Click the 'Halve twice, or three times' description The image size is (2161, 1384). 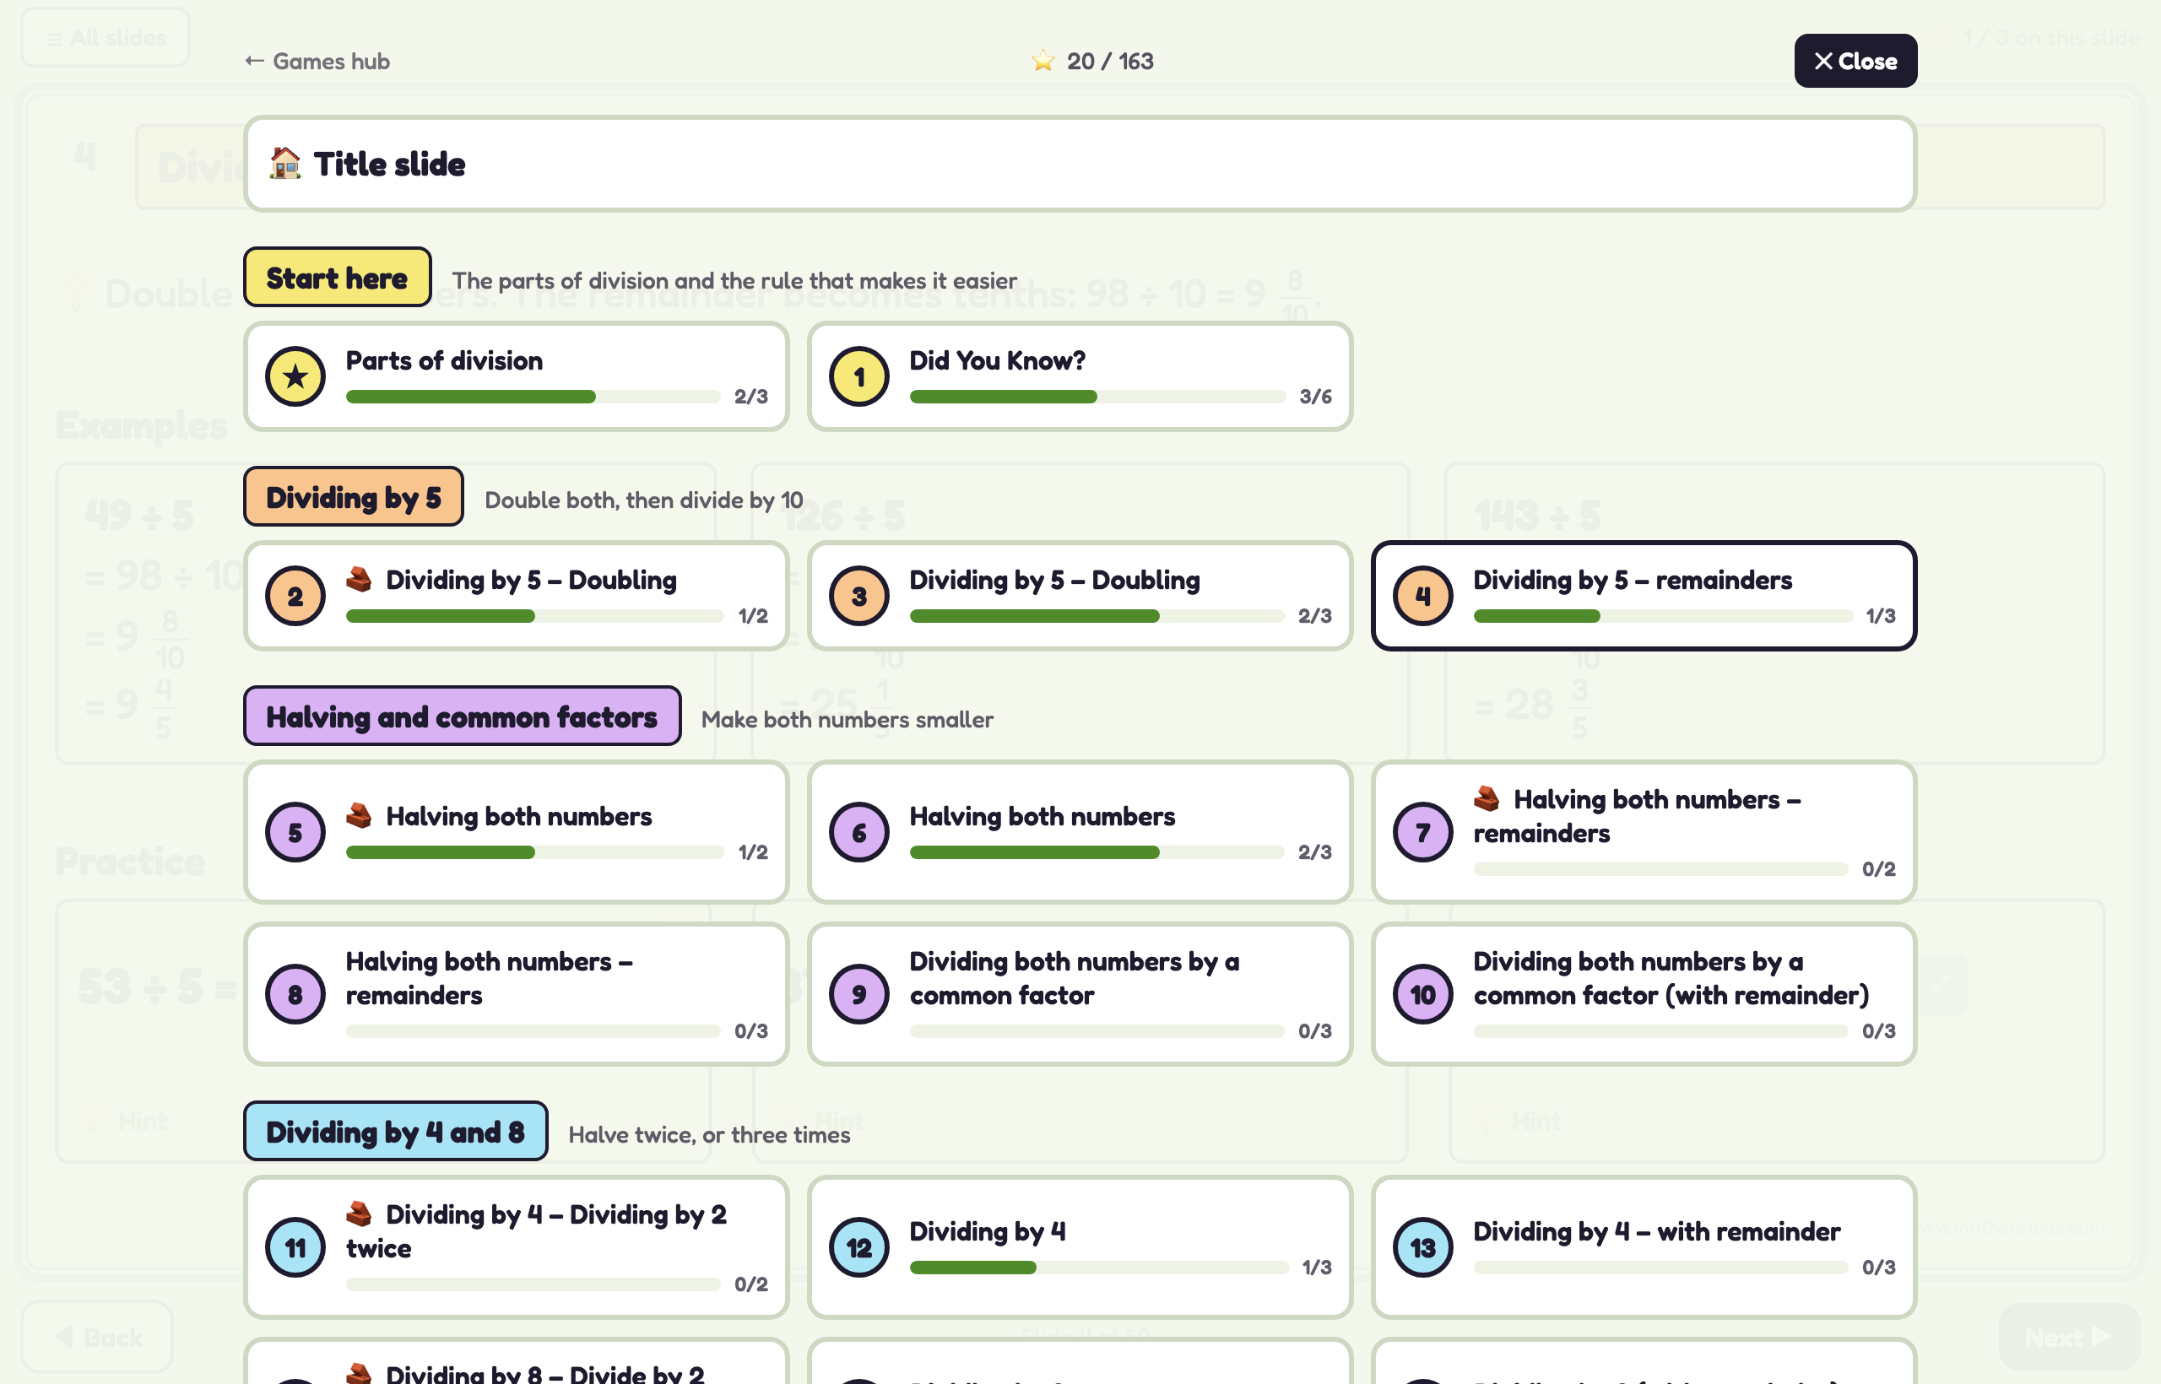pos(708,1134)
